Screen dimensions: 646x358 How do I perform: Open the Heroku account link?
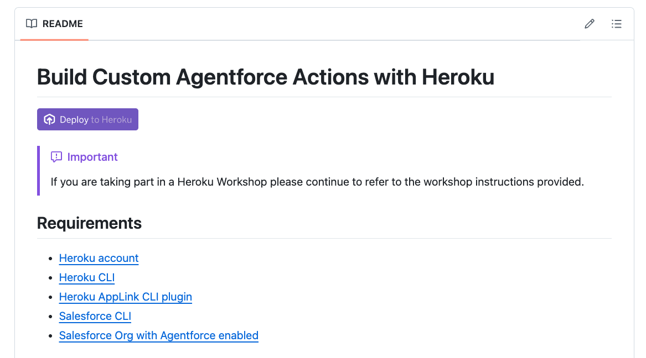(x=99, y=258)
